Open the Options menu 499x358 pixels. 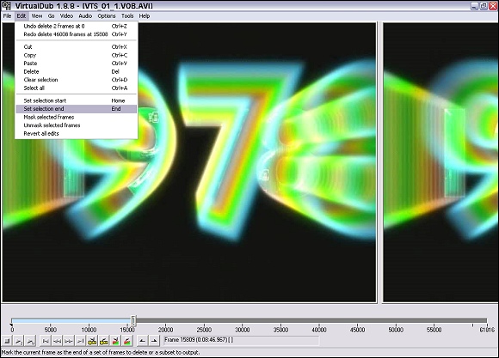(107, 16)
